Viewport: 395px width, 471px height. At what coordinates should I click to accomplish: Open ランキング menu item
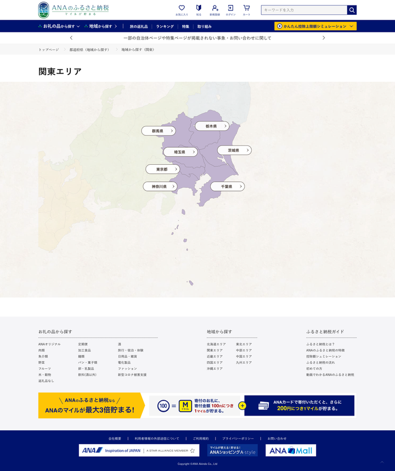point(165,26)
